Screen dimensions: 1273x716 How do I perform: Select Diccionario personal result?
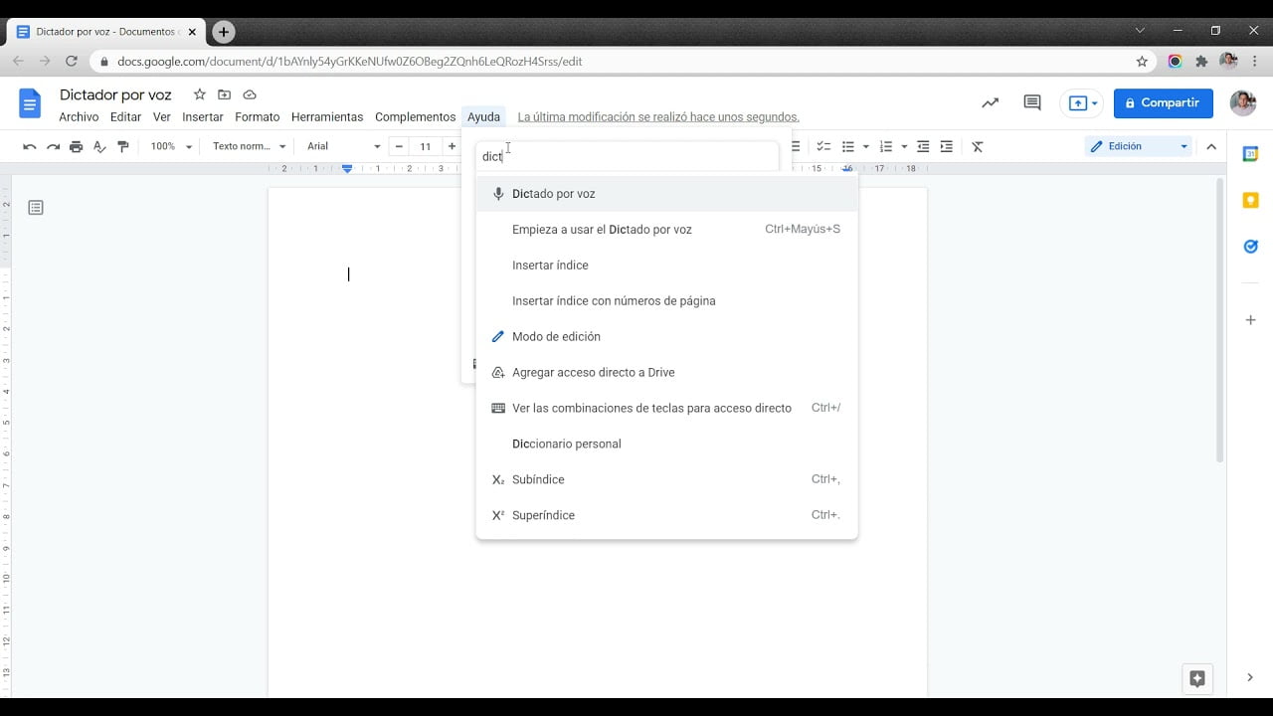tap(666, 445)
